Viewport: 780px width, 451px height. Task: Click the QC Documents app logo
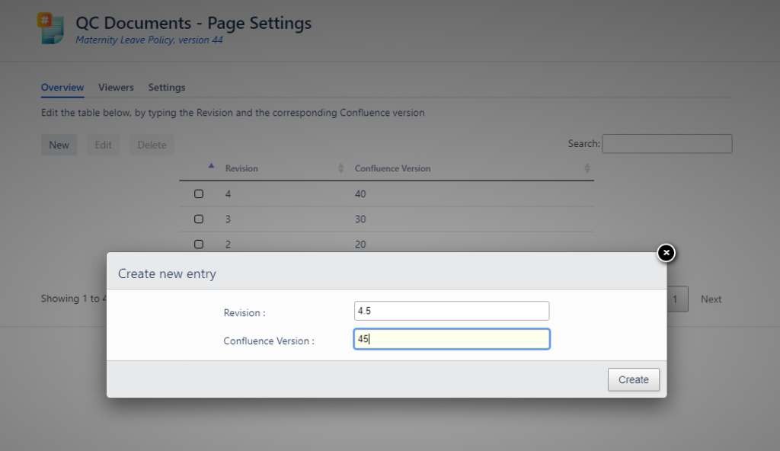pyautogui.click(x=52, y=30)
